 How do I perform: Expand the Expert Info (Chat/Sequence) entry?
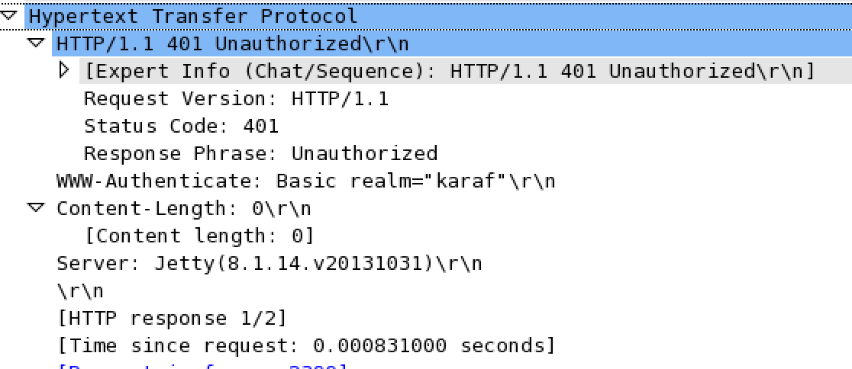(x=65, y=70)
